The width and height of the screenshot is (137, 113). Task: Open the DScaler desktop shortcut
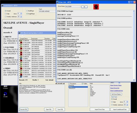5,95
